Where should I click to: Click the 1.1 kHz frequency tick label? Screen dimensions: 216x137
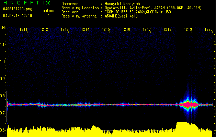3,45
